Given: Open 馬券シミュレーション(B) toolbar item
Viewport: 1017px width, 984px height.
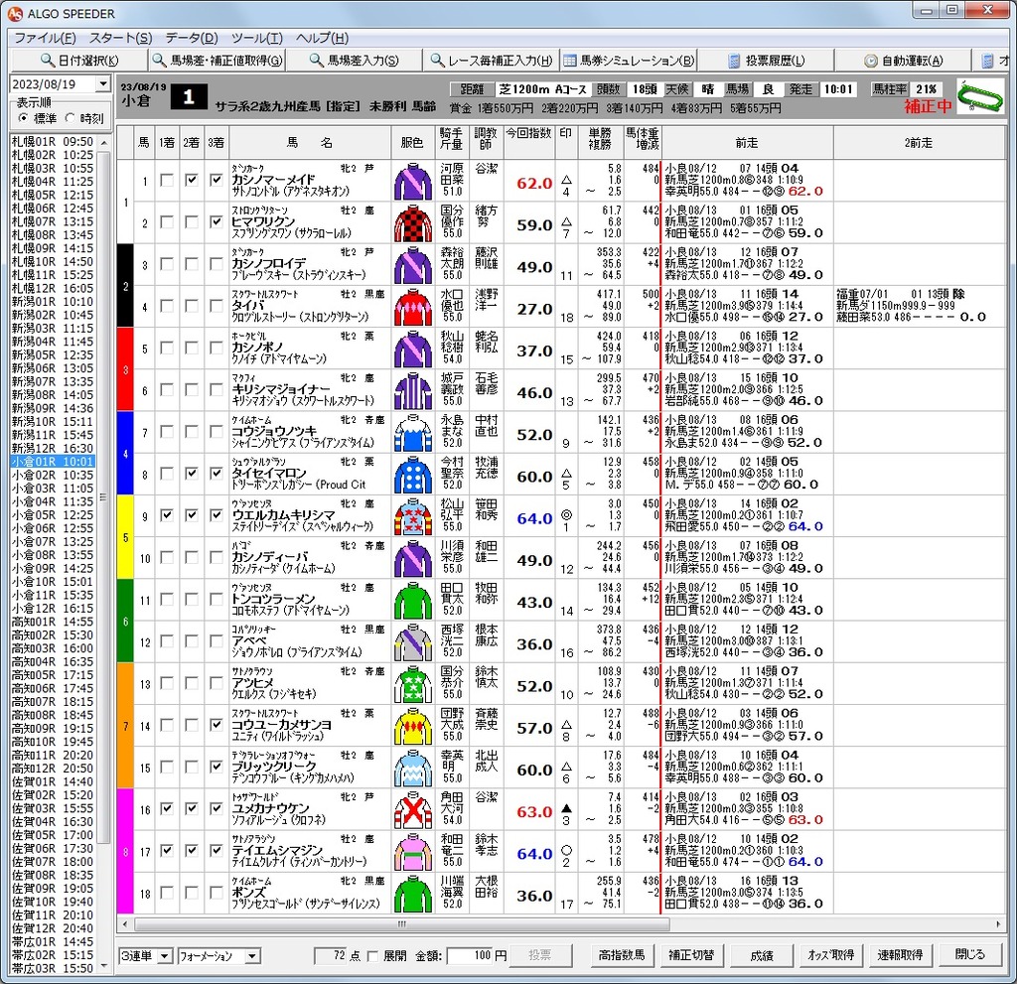Looking at the screenshot, I should pyautogui.click(x=629, y=61).
